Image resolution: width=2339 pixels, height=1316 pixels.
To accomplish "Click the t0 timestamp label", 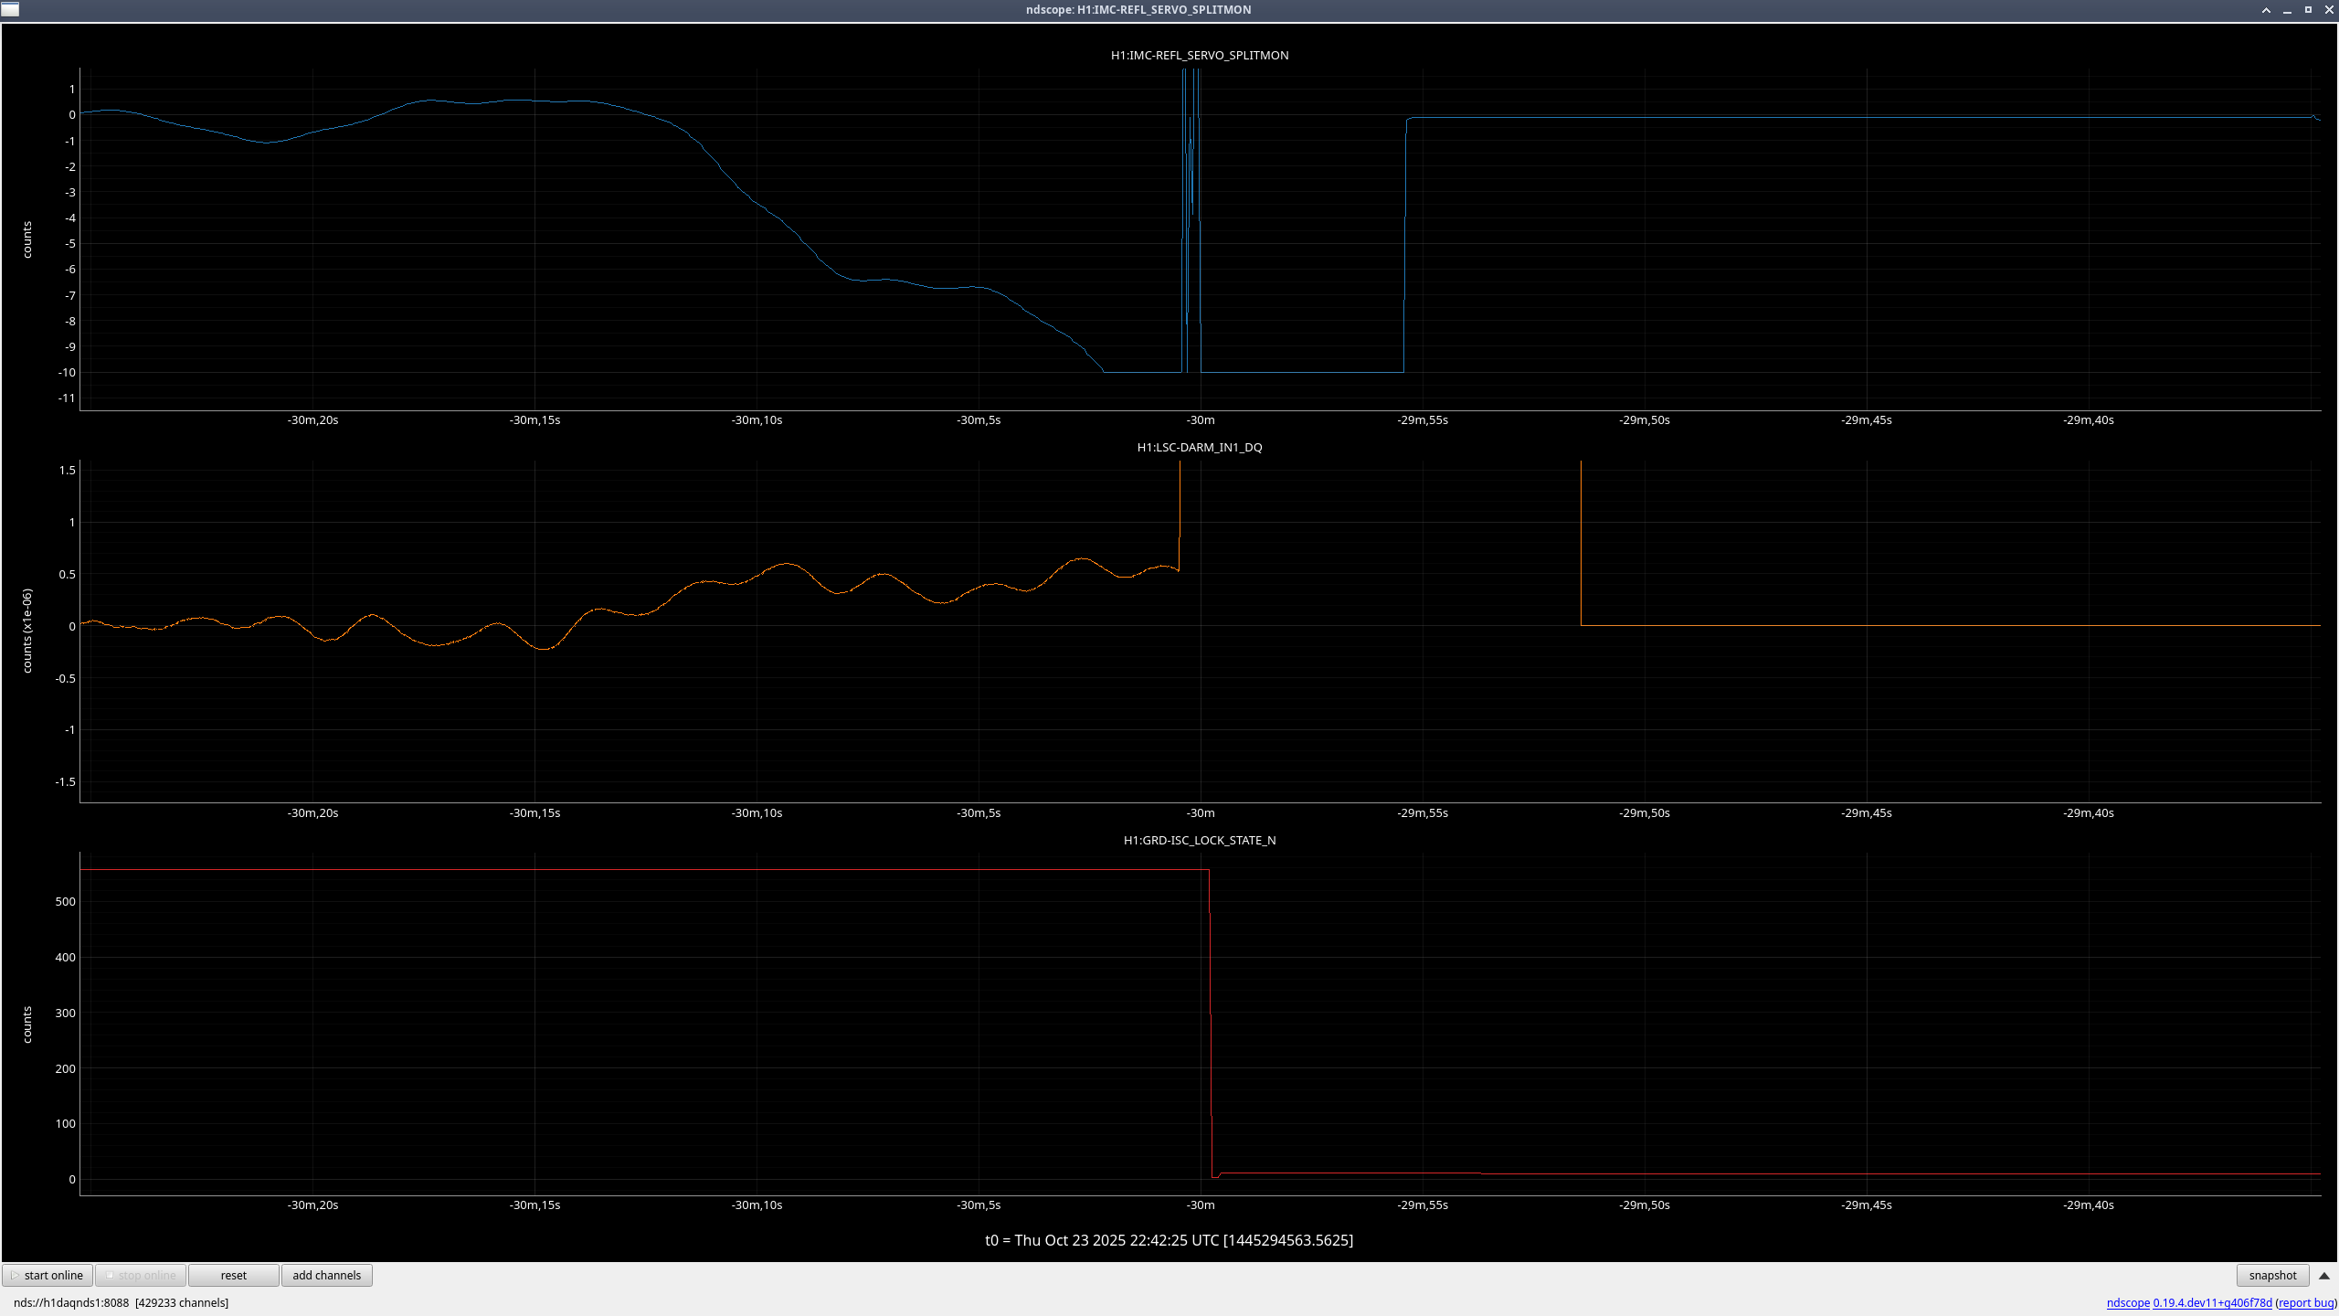I will pos(1169,1240).
